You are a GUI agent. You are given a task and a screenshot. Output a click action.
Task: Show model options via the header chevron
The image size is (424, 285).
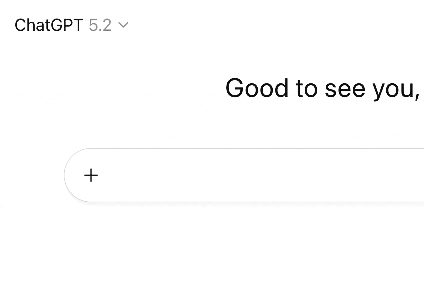pos(123,25)
